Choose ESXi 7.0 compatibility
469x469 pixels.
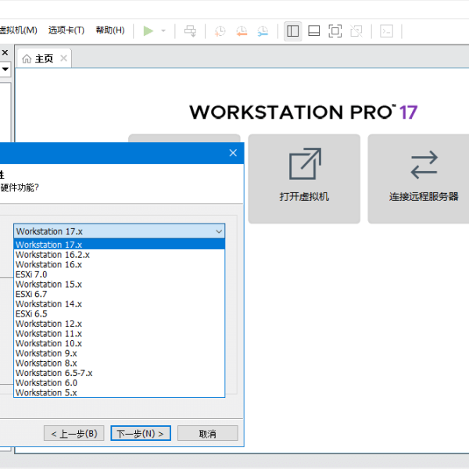119,274
